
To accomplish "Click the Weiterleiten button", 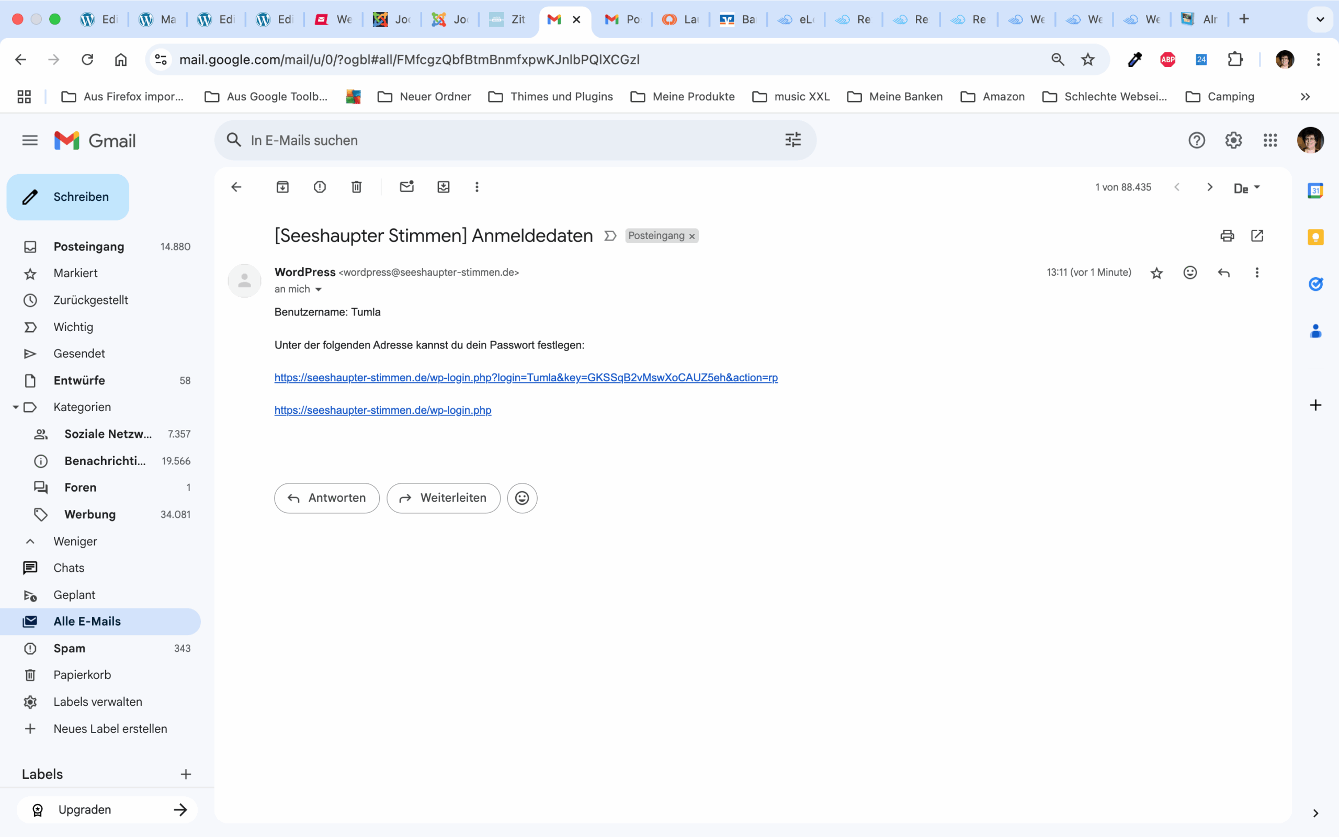I will [x=444, y=498].
